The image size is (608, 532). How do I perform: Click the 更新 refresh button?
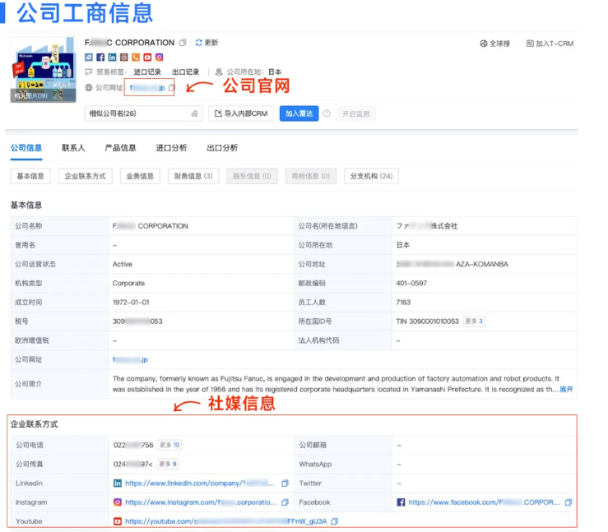pyautogui.click(x=207, y=43)
